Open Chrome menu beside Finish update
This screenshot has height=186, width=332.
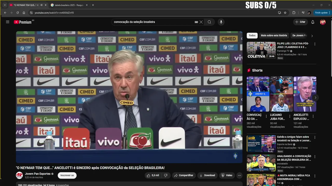[x=329, y=13]
